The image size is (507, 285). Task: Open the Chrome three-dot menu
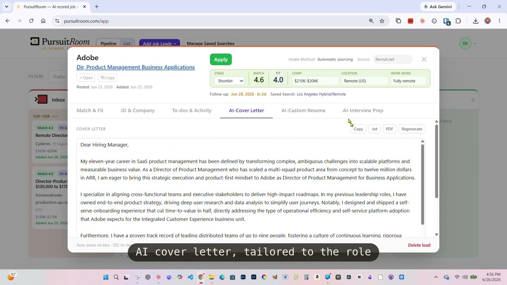499,21
